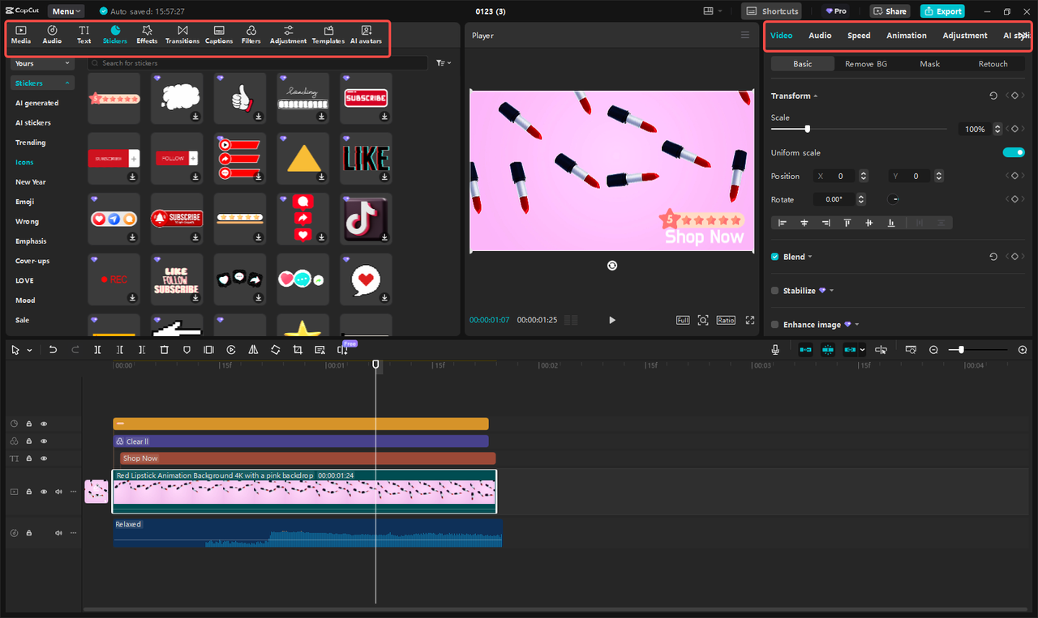Open the Menu in the top bar
Image resolution: width=1038 pixels, height=618 pixels.
[x=66, y=11]
